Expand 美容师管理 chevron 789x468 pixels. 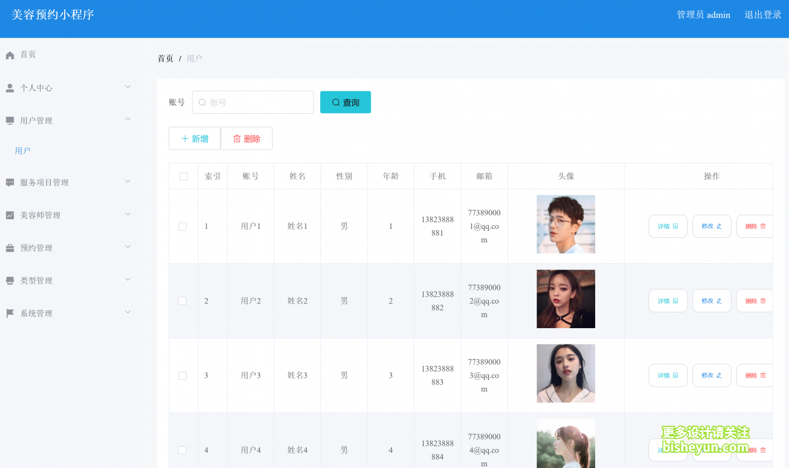128,214
